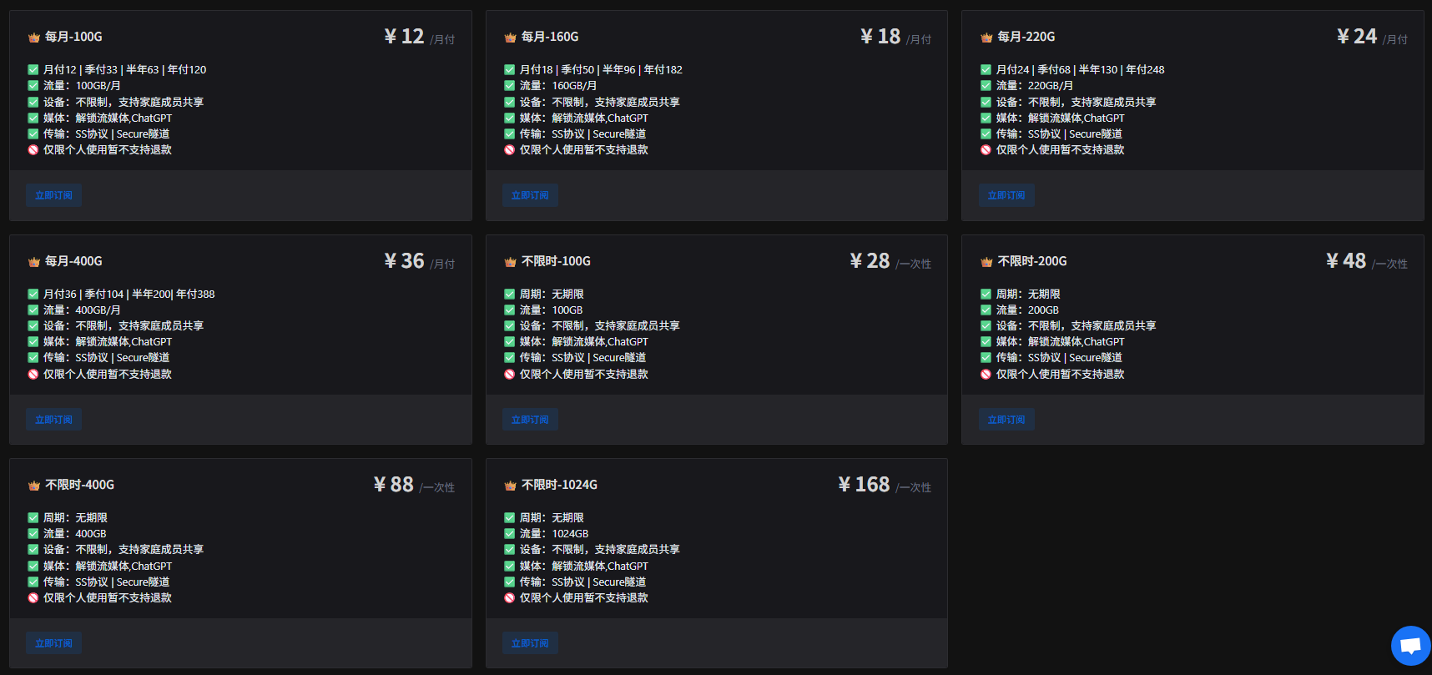The height and width of the screenshot is (675, 1432).
Task: Open the chat support bubble icon
Action: (x=1410, y=646)
